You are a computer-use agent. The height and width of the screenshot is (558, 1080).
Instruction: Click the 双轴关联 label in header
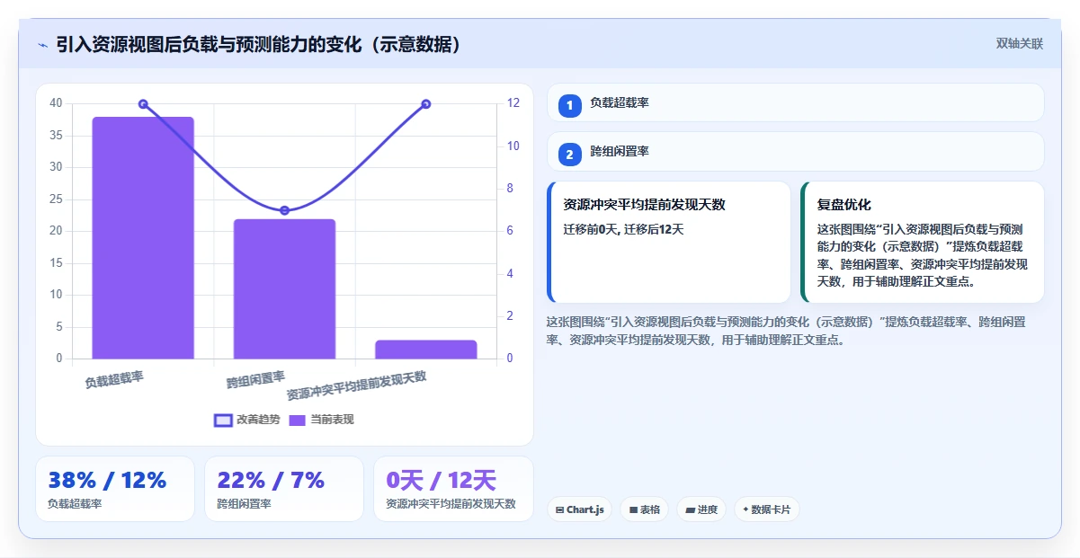(1020, 43)
